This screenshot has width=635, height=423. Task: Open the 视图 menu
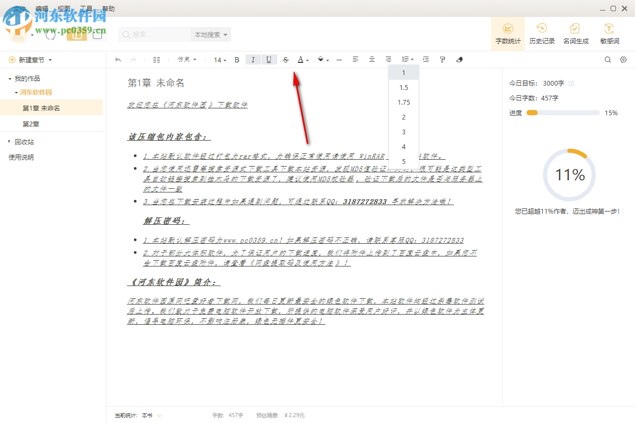pyautogui.click(x=63, y=8)
